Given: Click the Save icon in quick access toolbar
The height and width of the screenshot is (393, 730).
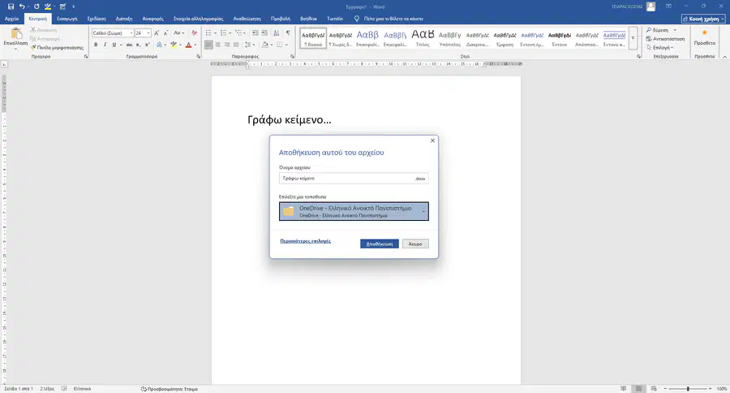Looking at the screenshot, I should (x=11, y=6).
